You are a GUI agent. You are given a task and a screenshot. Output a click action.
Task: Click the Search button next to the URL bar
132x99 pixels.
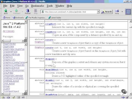coord(107,12)
